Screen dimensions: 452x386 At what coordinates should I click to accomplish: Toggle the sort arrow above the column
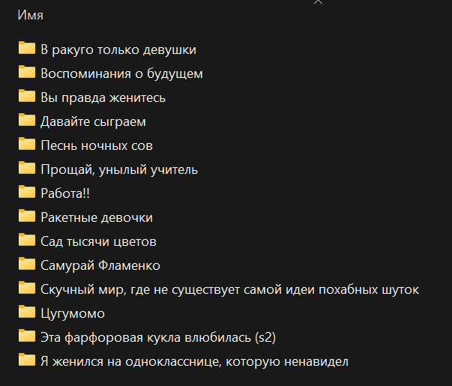tap(319, 3)
